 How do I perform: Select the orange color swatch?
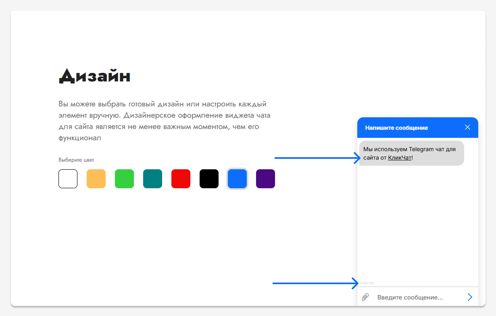(x=96, y=179)
